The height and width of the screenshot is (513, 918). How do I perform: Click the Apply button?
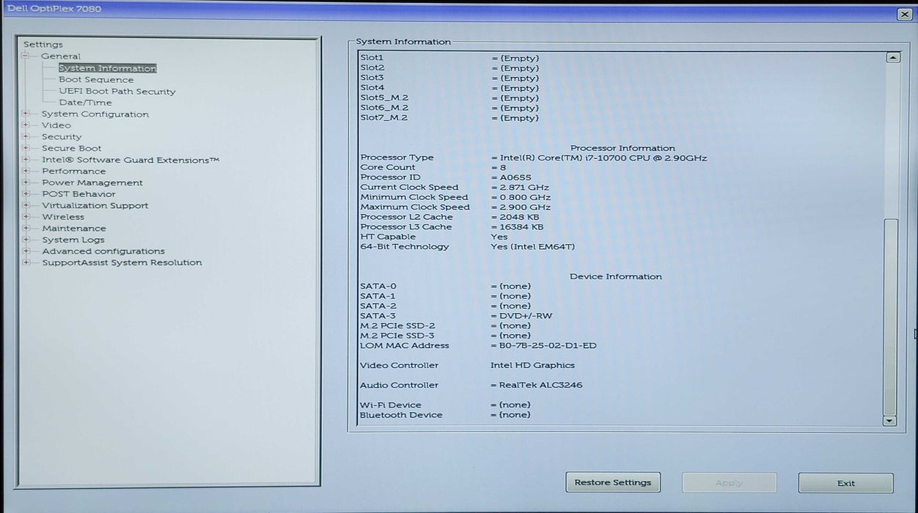729,482
